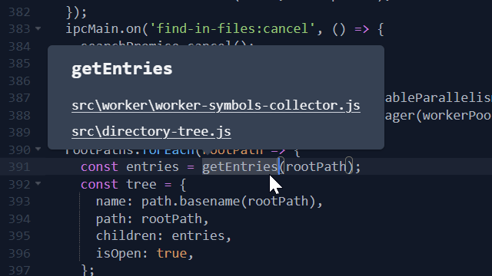Collapse the fold arrow at line 390
The image size is (492, 276).
click(38, 149)
